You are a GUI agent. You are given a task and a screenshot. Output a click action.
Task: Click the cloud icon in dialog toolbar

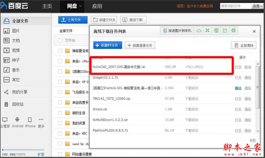tap(199, 30)
